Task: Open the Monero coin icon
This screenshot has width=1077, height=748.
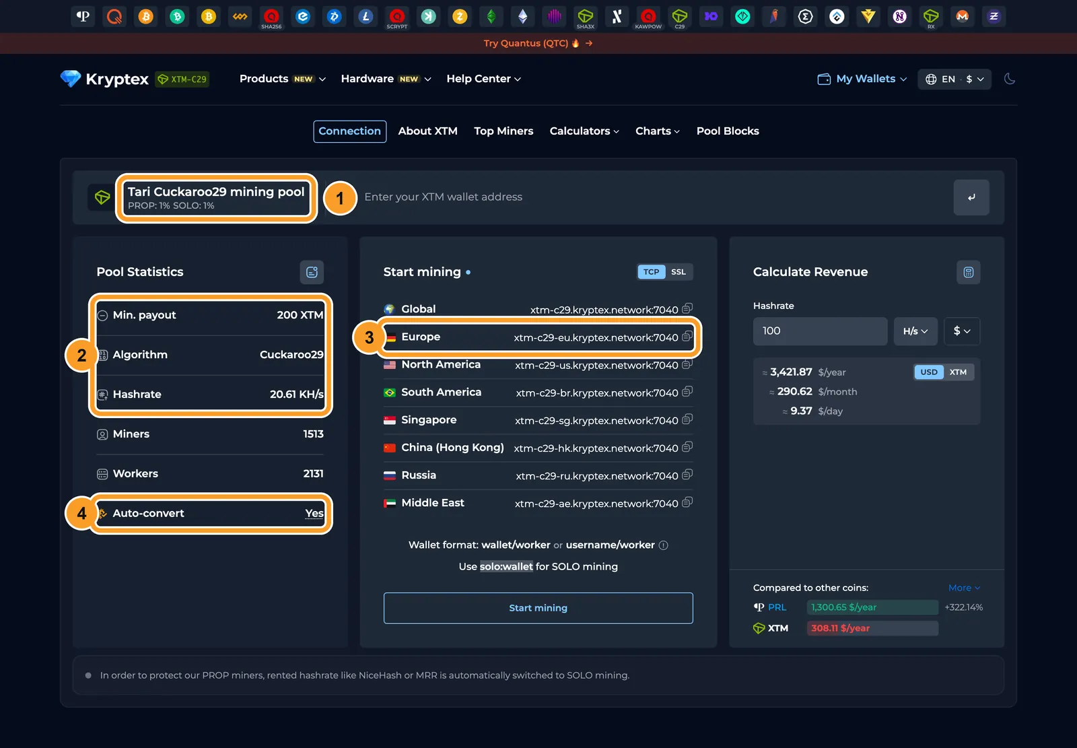Action: [x=963, y=16]
